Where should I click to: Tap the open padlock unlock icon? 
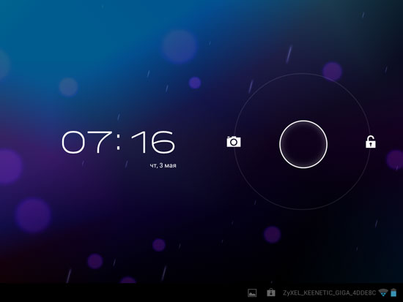tap(370, 142)
